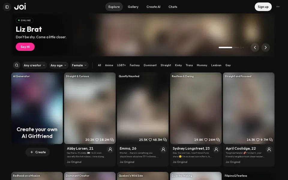Image resolution: width=288 pixels, height=180 pixels.
Task: Go to the Chats tab
Action: click(x=173, y=7)
